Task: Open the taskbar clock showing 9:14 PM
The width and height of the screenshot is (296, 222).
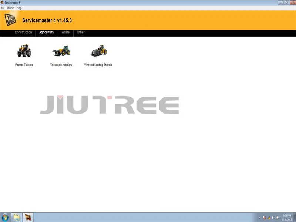Action: tap(287, 218)
